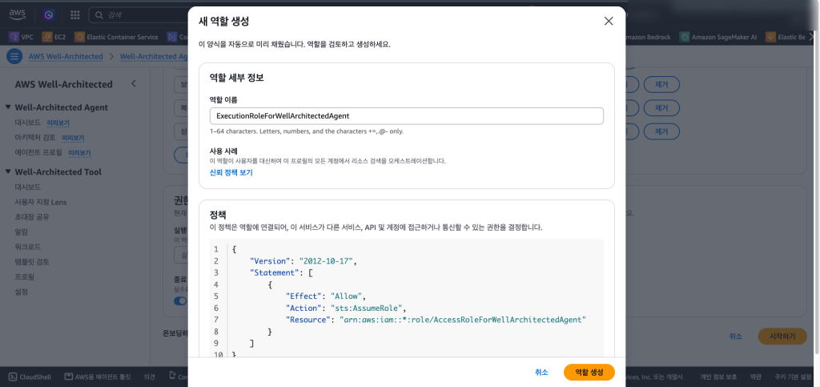Viewport: 820px width, 387px height.
Task: Click the "Resource" ARN policy line
Action: [436, 320]
